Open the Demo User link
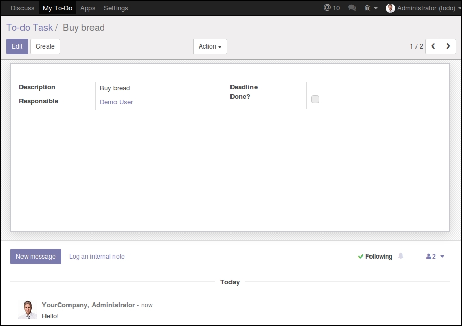 click(x=117, y=102)
